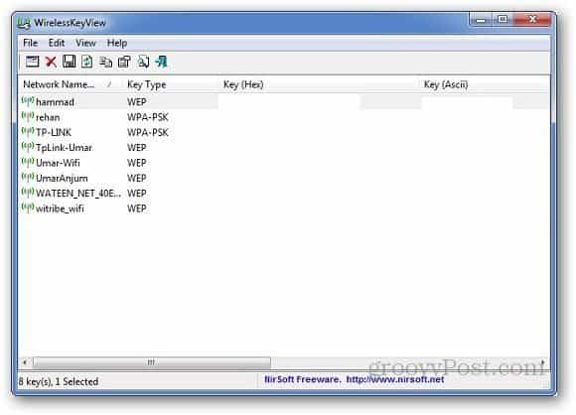Click the 'NirSoft Freeware.' status bar text
The width and height of the screenshot is (576, 415).
click(x=302, y=379)
